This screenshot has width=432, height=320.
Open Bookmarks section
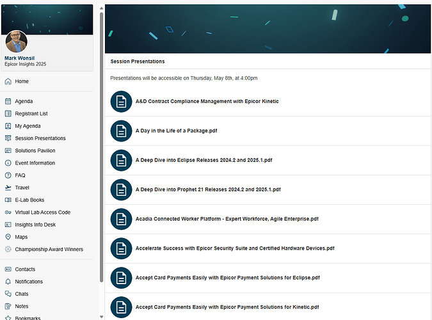pyautogui.click(x=28, y=318)
